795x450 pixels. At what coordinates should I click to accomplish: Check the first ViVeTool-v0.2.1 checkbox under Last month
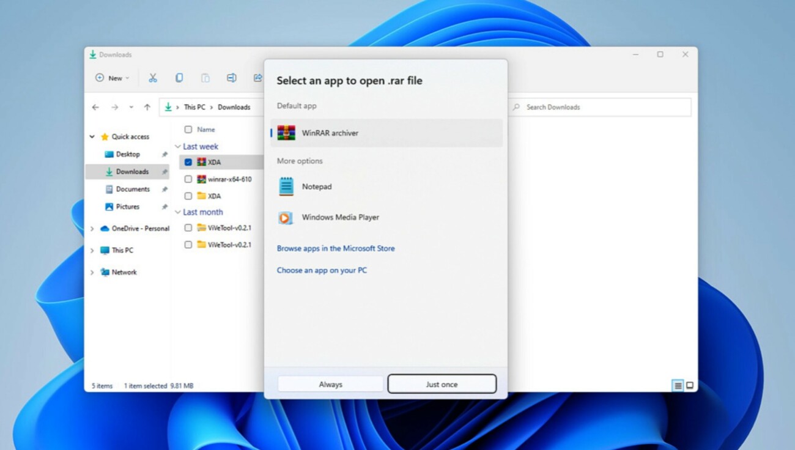188,227
